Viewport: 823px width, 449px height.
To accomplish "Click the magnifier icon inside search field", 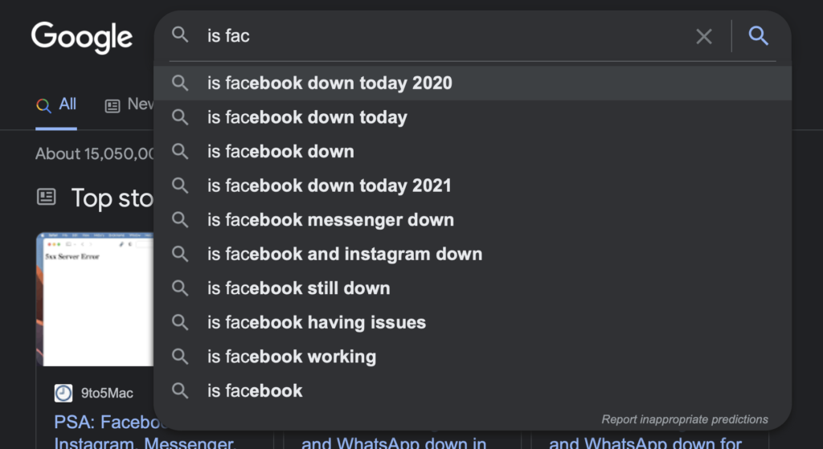I will (x=181, y=35).
